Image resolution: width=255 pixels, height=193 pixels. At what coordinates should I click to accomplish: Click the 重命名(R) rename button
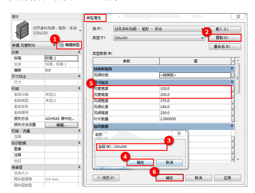pyautogui.click(x=224, y=47)
